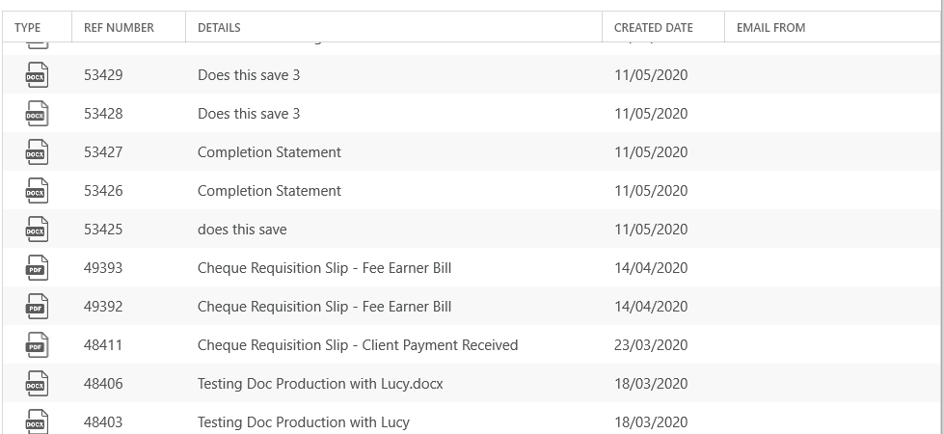The width and height of the screenshot is (944, 434).
Task: Sort by CREATED DATE column header
Action: click(x=653, y=28)
